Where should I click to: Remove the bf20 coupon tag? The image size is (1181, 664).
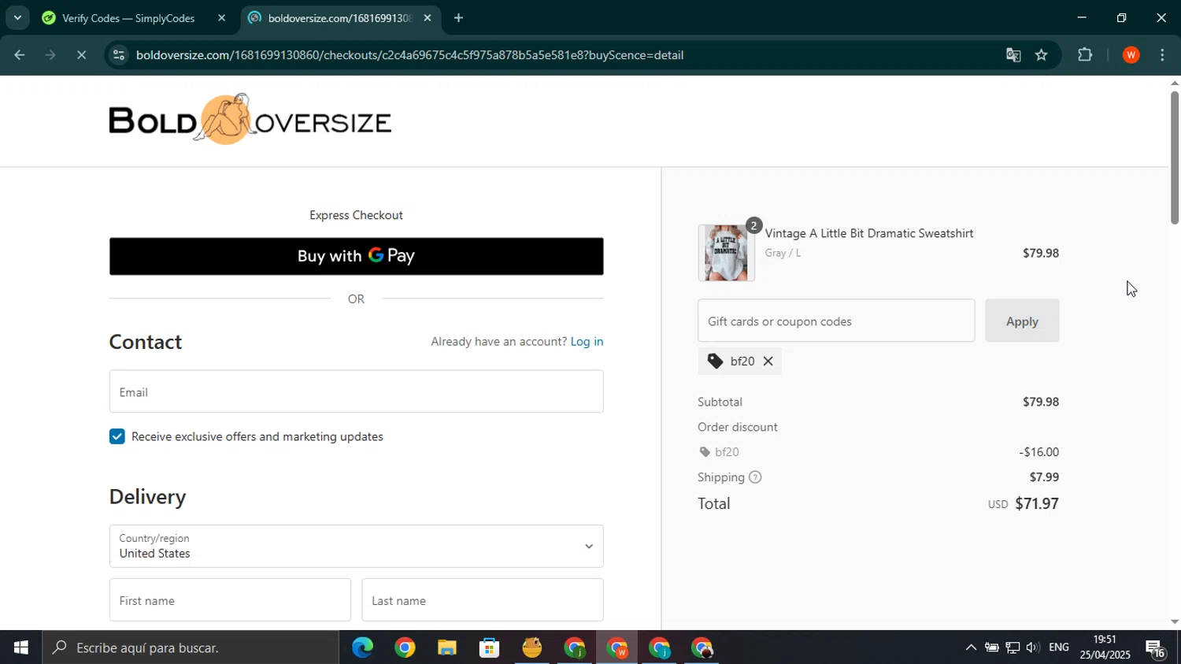click(768, 362)
